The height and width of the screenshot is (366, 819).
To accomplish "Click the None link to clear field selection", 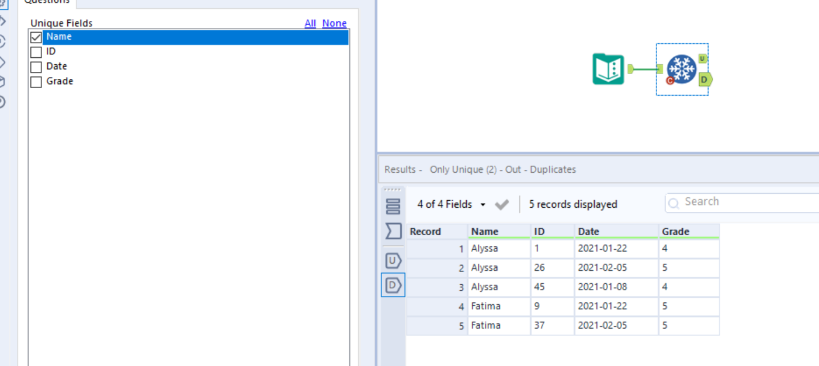I will coord(334,23).
